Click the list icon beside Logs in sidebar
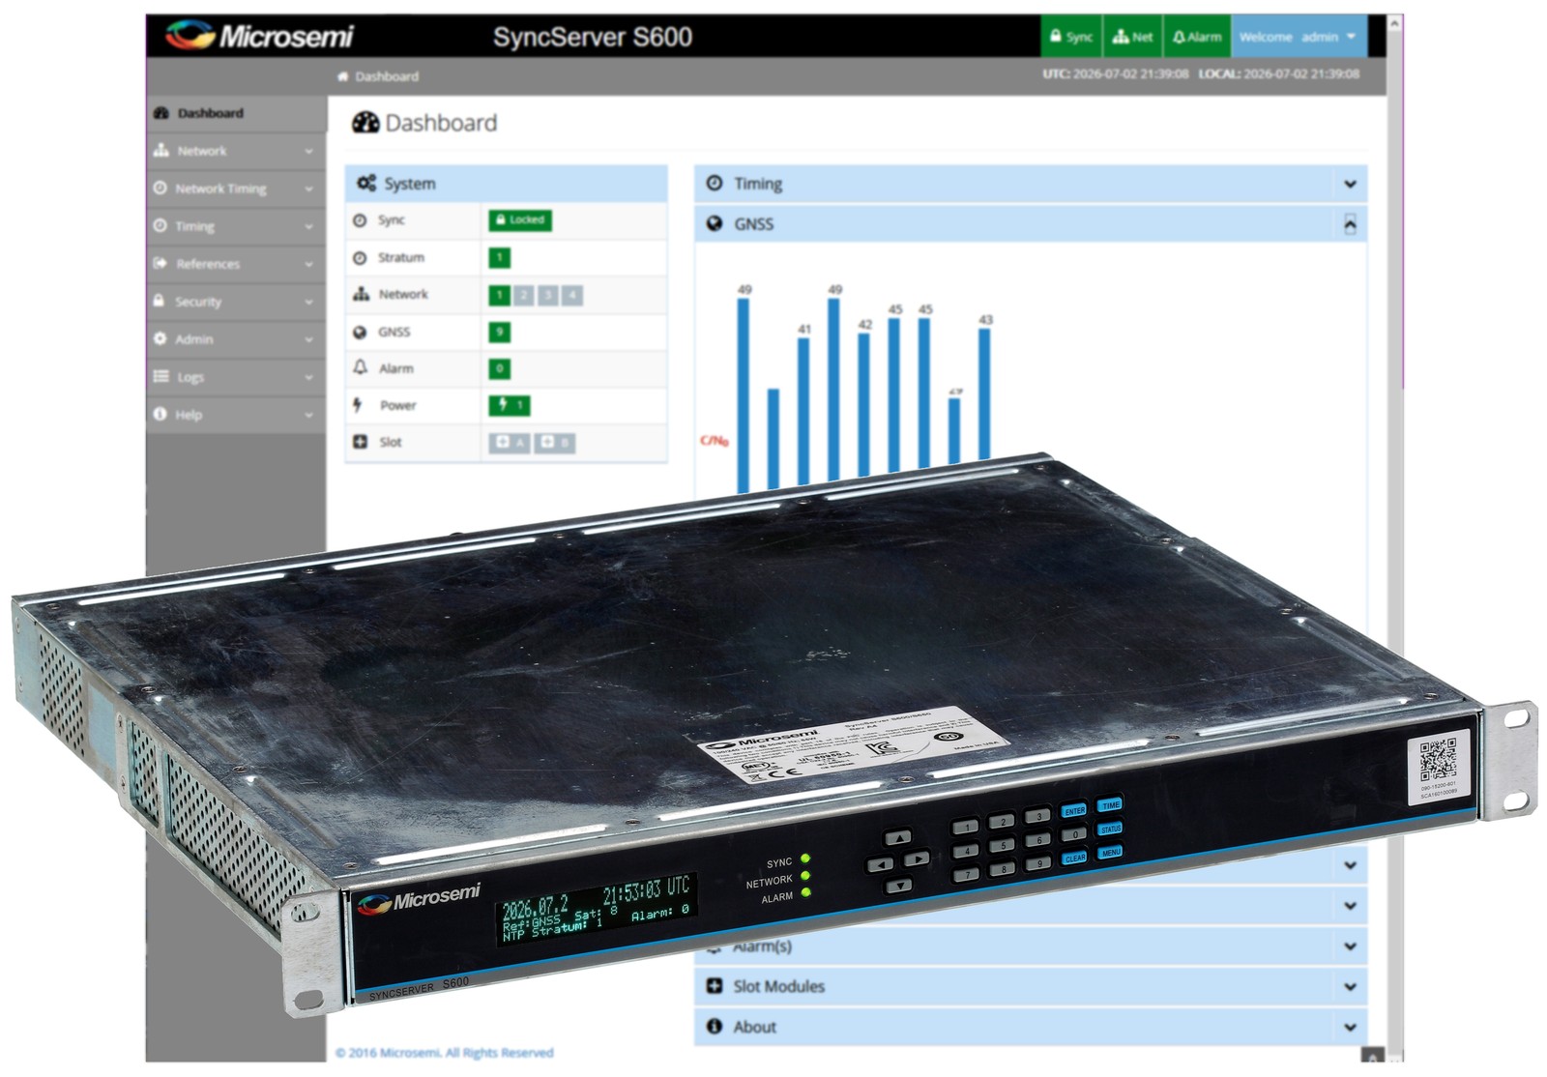Screen dimensions: 1547x1077 click(x=161, y=376)
